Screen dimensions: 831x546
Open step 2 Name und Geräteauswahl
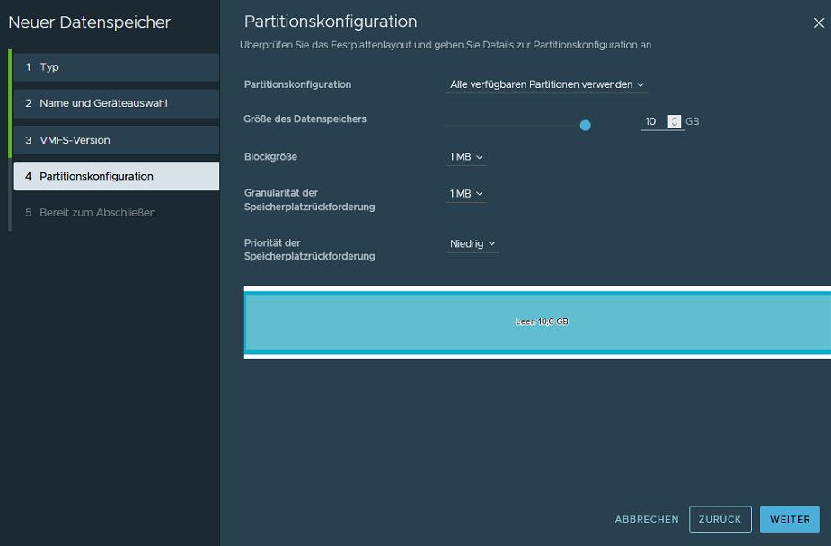116,103
